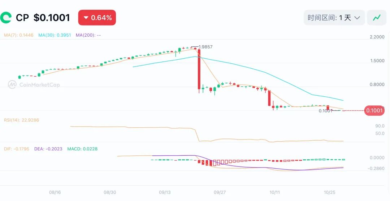Click the red 0.1001 current price tag
The height and width of the screenshot is (201, 390).
(374, 110)
